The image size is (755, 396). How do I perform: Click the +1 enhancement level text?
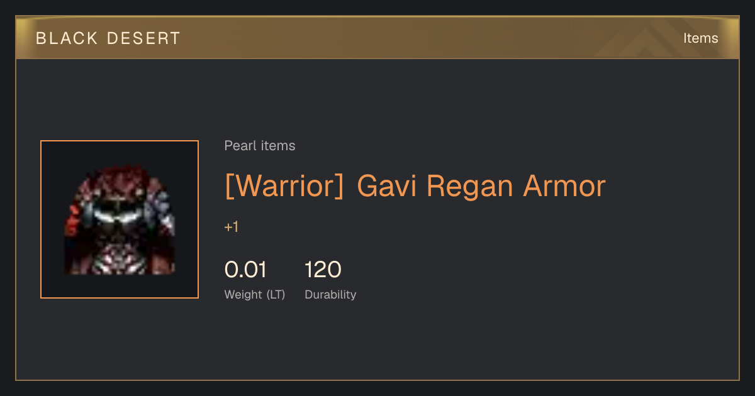pyautogui.click(x=232, y=227)
